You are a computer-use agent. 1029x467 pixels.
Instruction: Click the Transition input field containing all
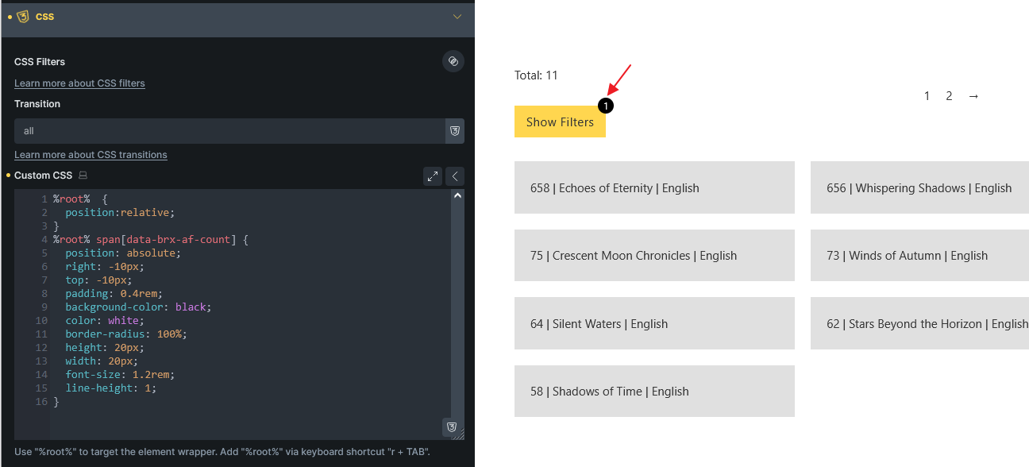[x=229, y=131]
